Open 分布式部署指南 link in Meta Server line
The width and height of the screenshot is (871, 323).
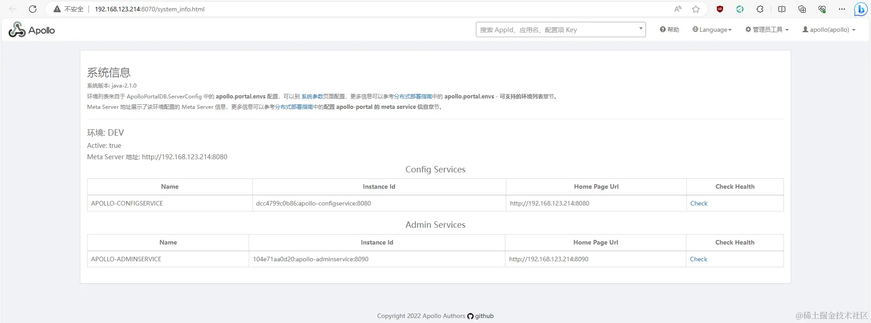click(x=294, y=107)
